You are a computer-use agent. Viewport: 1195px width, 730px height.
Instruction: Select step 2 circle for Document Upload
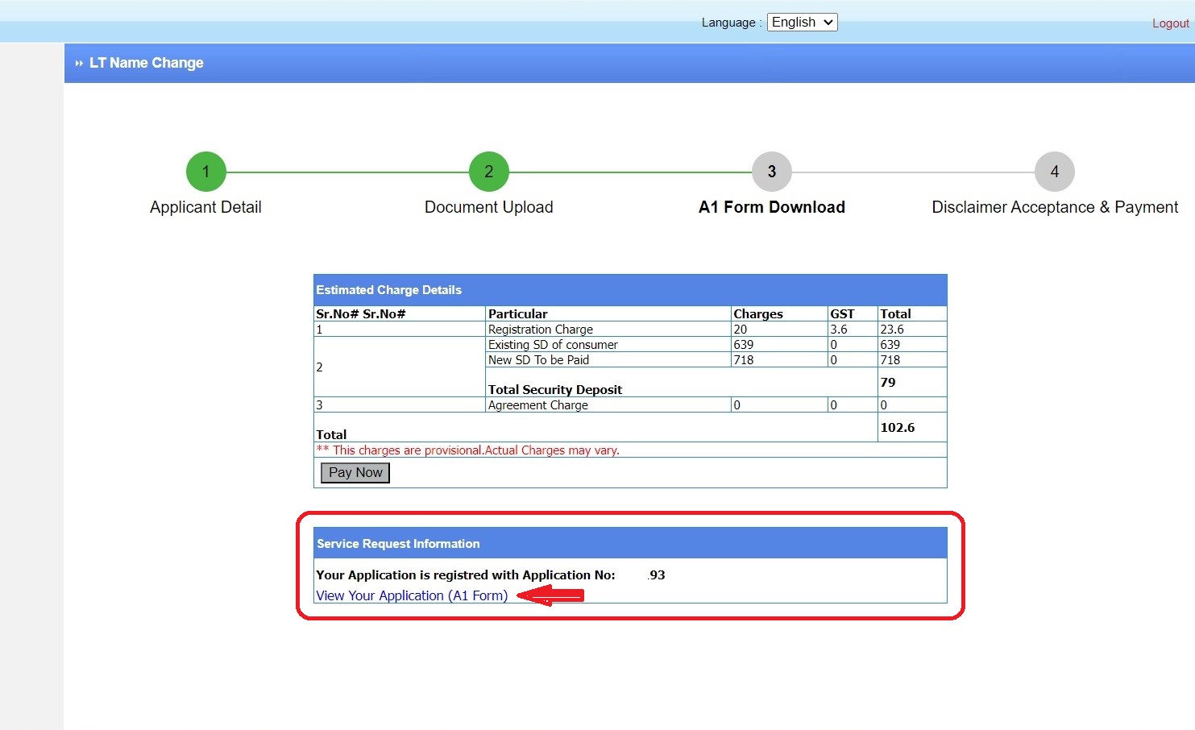pos(488,172)
